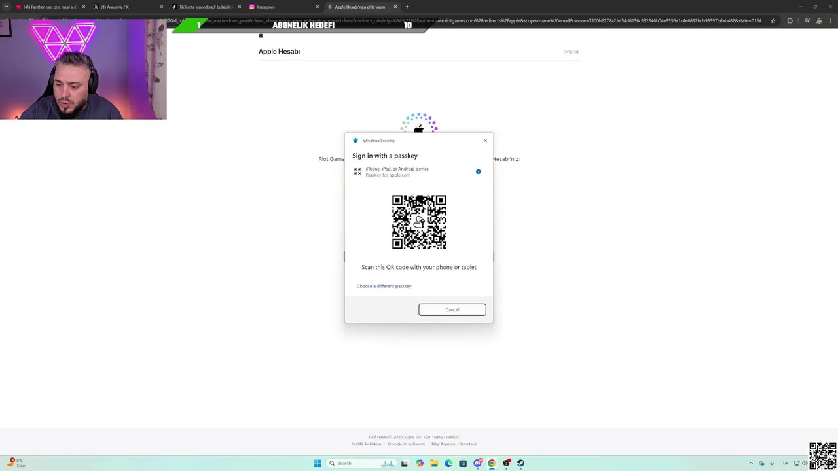The width and height of the screenshot is (838, 471).
Task: Open the media control icon in toolbar
Action: (807, 21)
